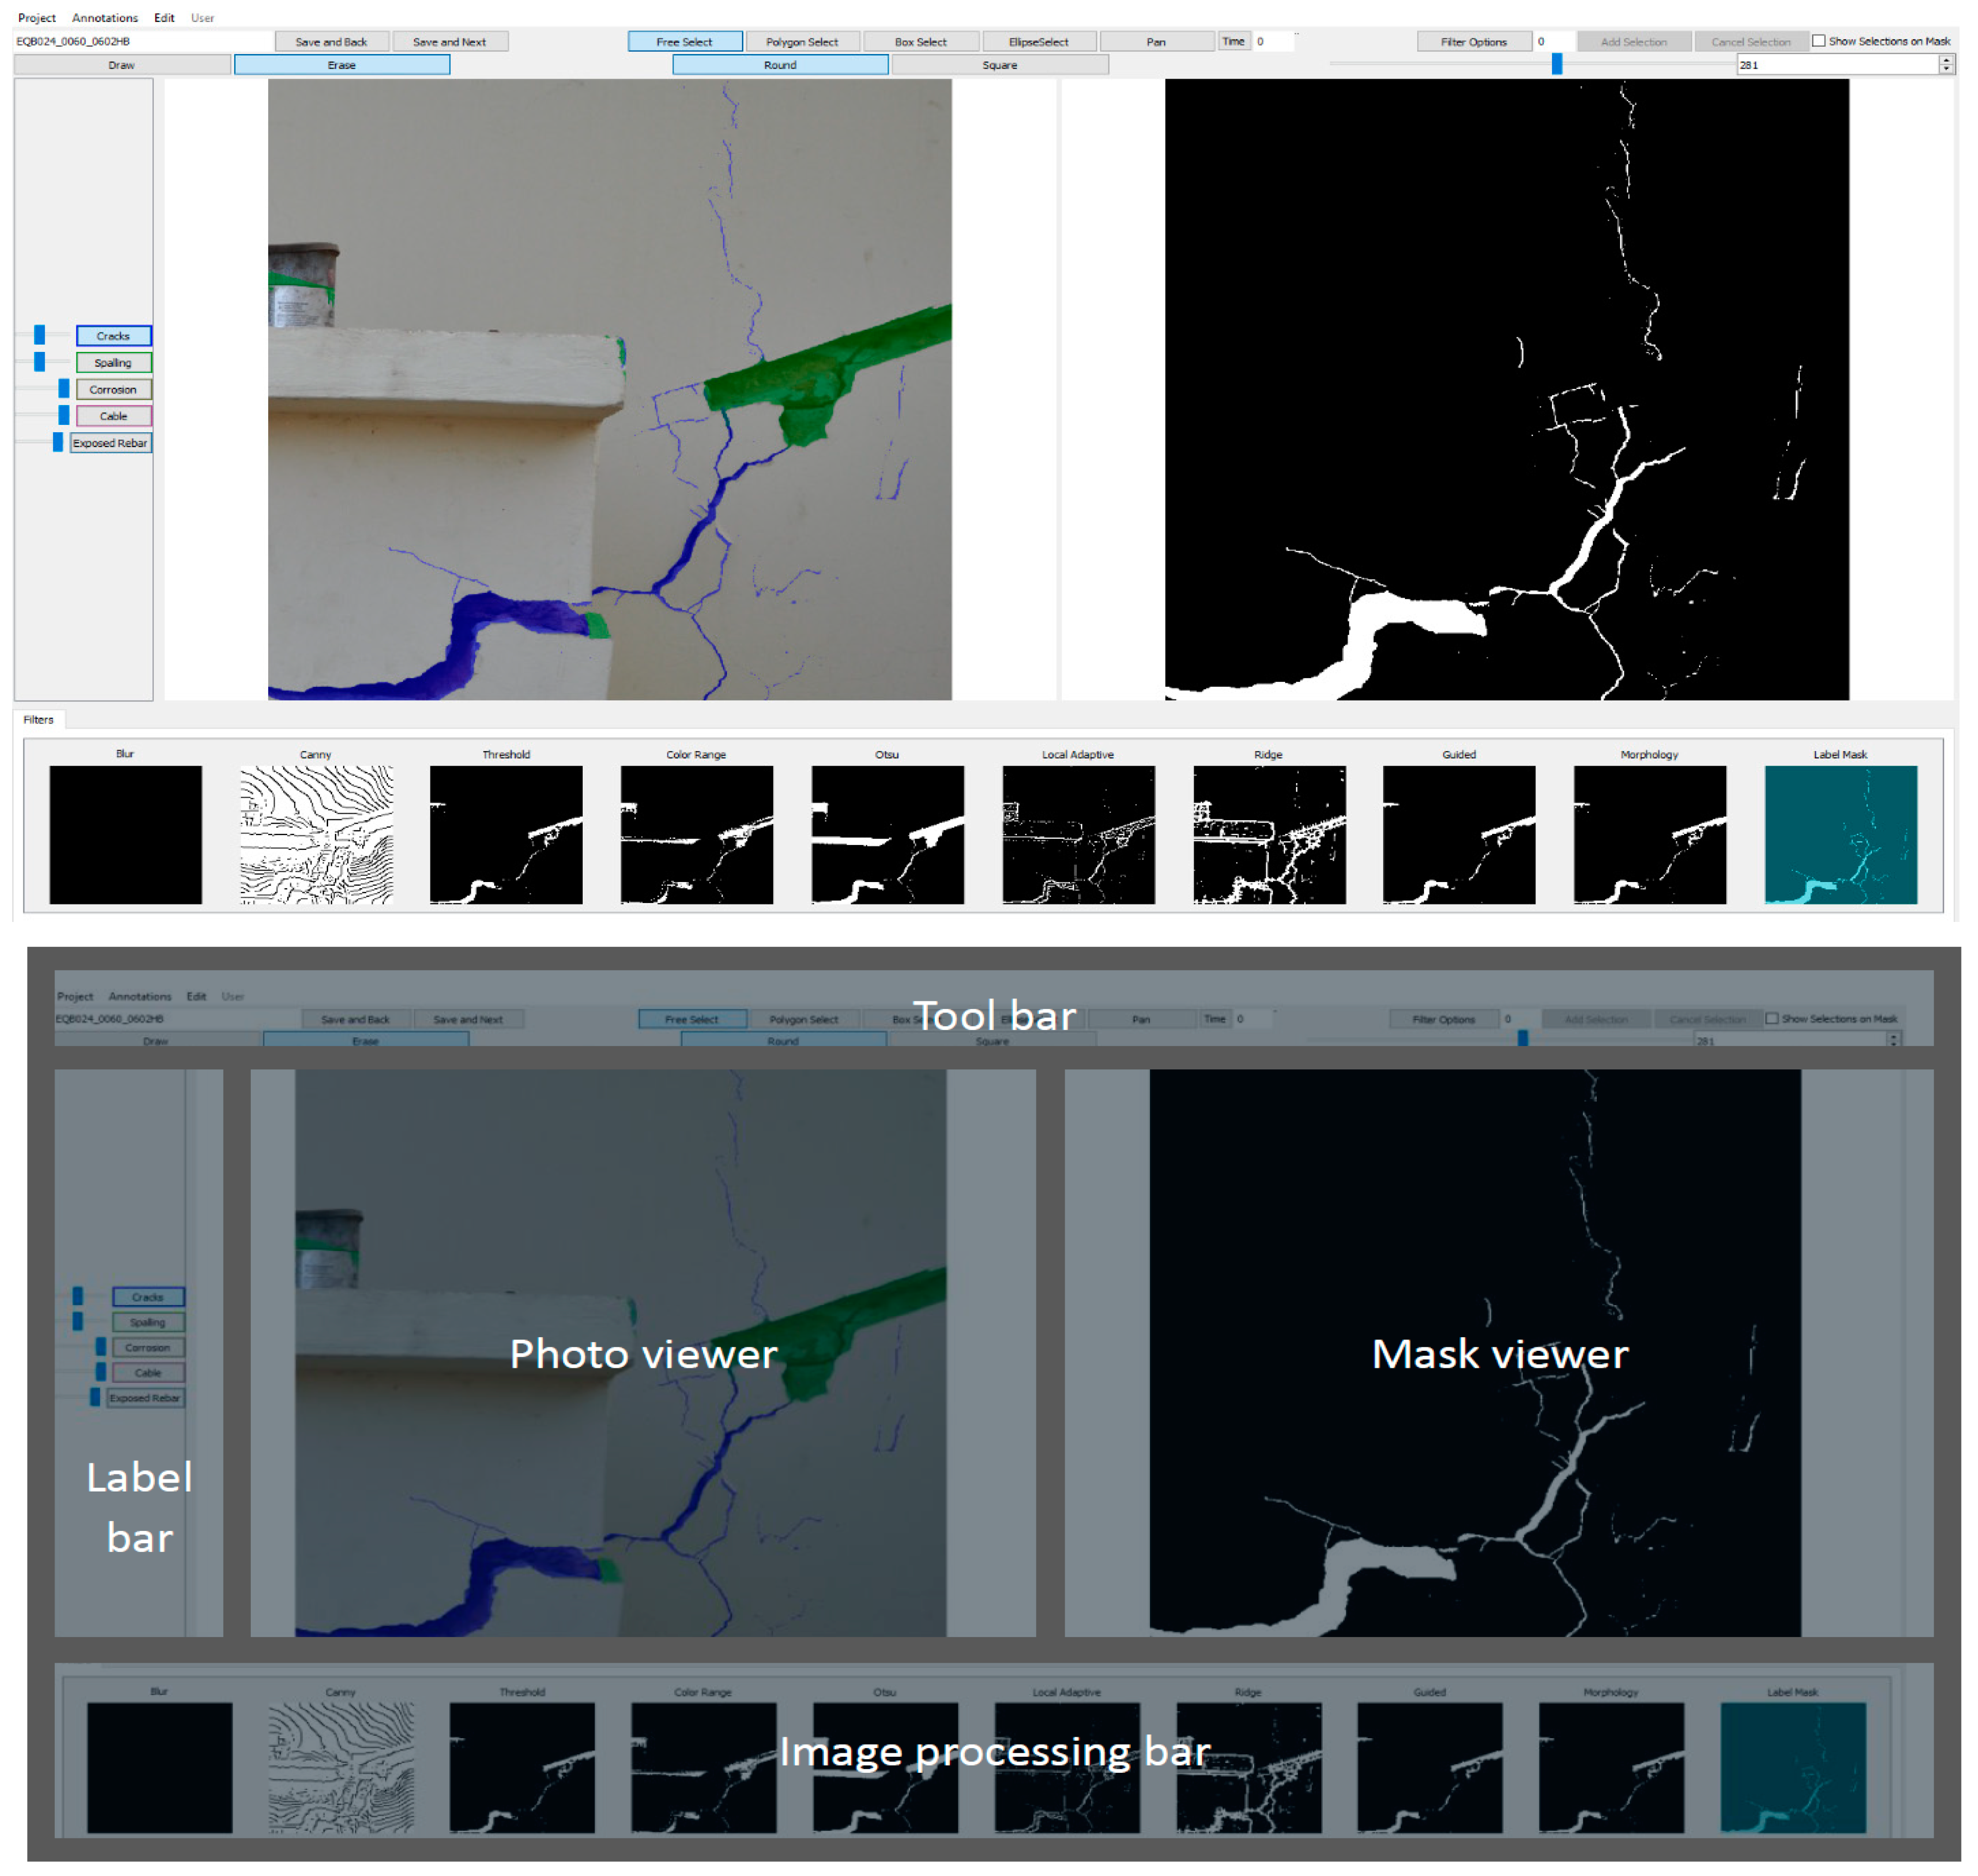Viewport: 1978px width, 1876px height.
Task: Select the Exposed Rebar label
Action: pos(110,443)
